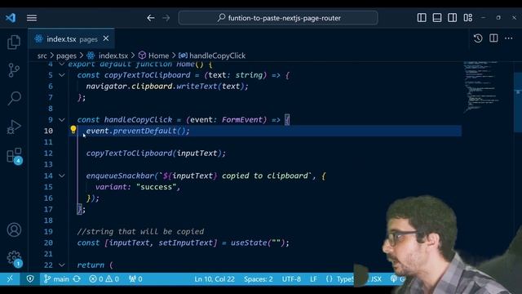Screen dimensions: 522x294
Task: Open the file timeline history icon
Action: click(478, 38)
